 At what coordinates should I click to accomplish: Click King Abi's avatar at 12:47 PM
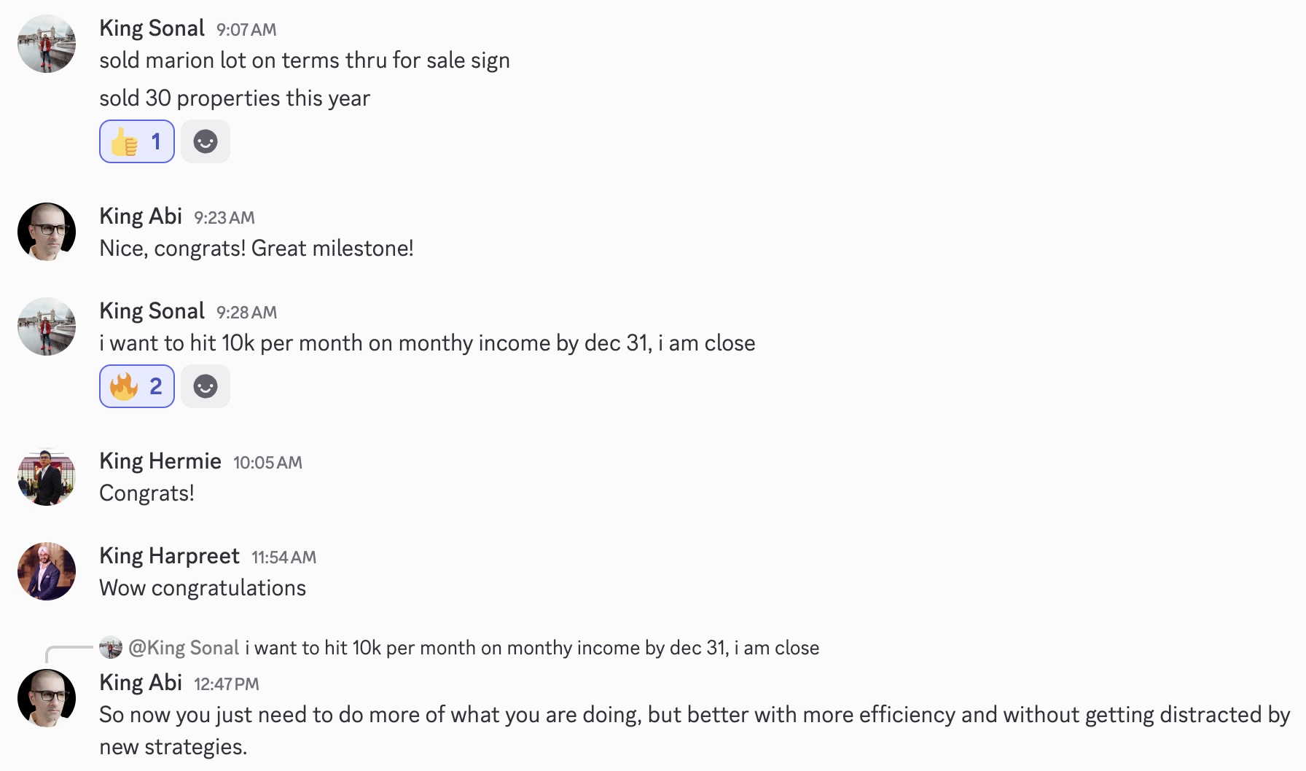[x=47, y=698]
